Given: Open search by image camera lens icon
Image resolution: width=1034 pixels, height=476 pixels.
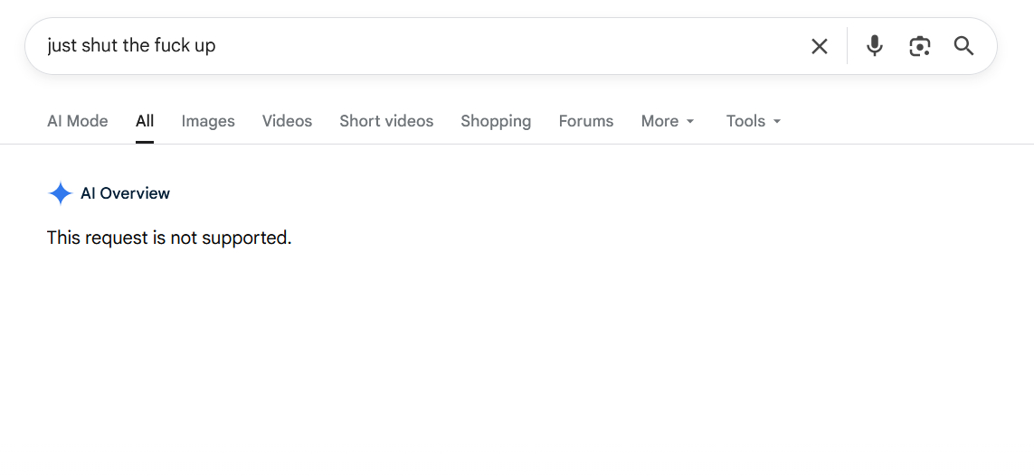Looking at the screenshot, I should pos(919,46).
